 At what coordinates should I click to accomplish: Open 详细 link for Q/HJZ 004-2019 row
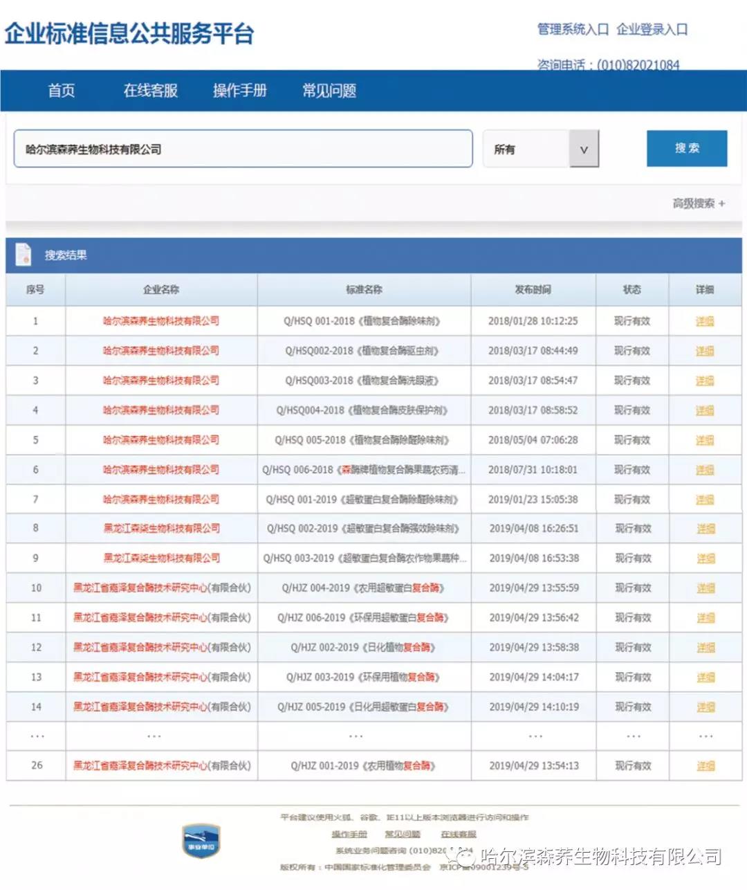pos(705,588)
